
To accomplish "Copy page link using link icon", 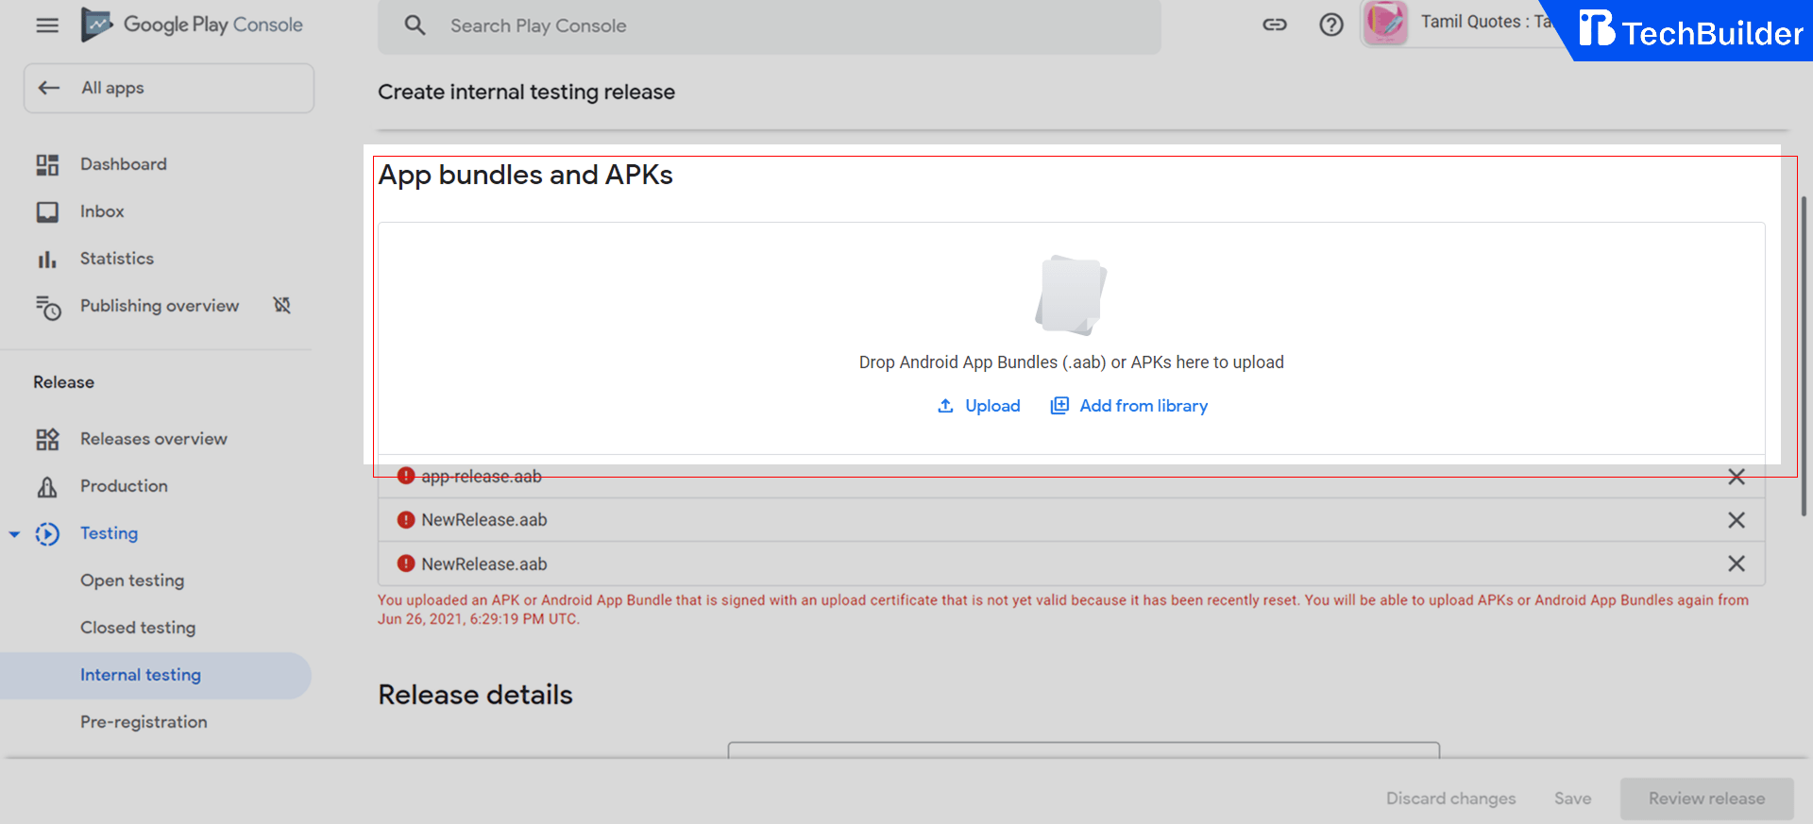I will coord(1274,25).
